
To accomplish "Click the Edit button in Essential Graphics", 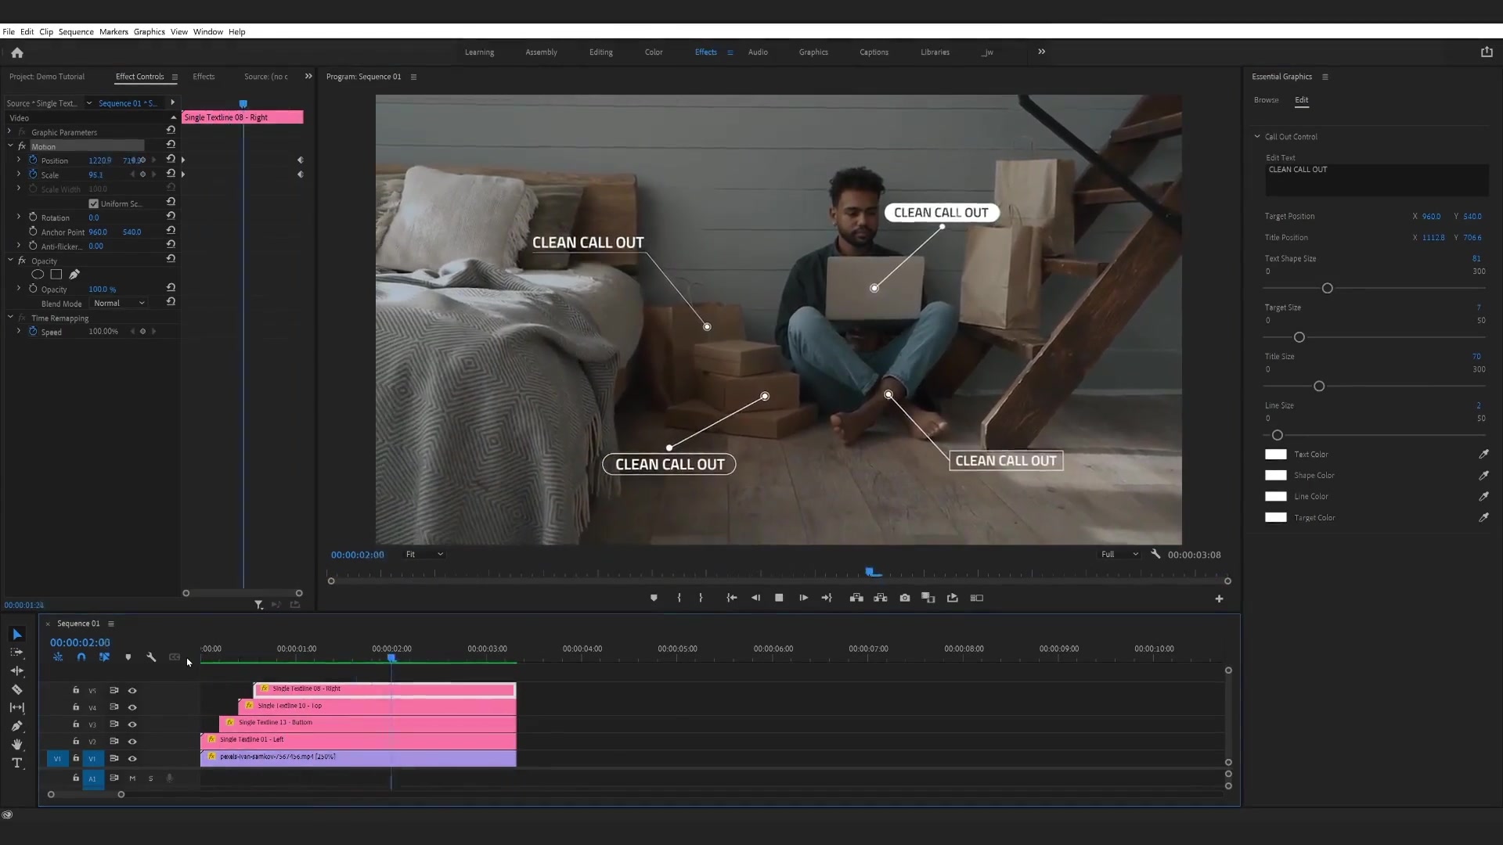I will click(1302, 100).
